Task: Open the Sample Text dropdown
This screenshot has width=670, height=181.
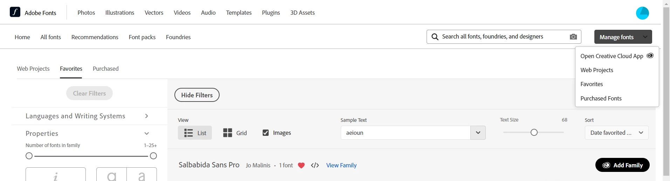Action: pos(478,133)
